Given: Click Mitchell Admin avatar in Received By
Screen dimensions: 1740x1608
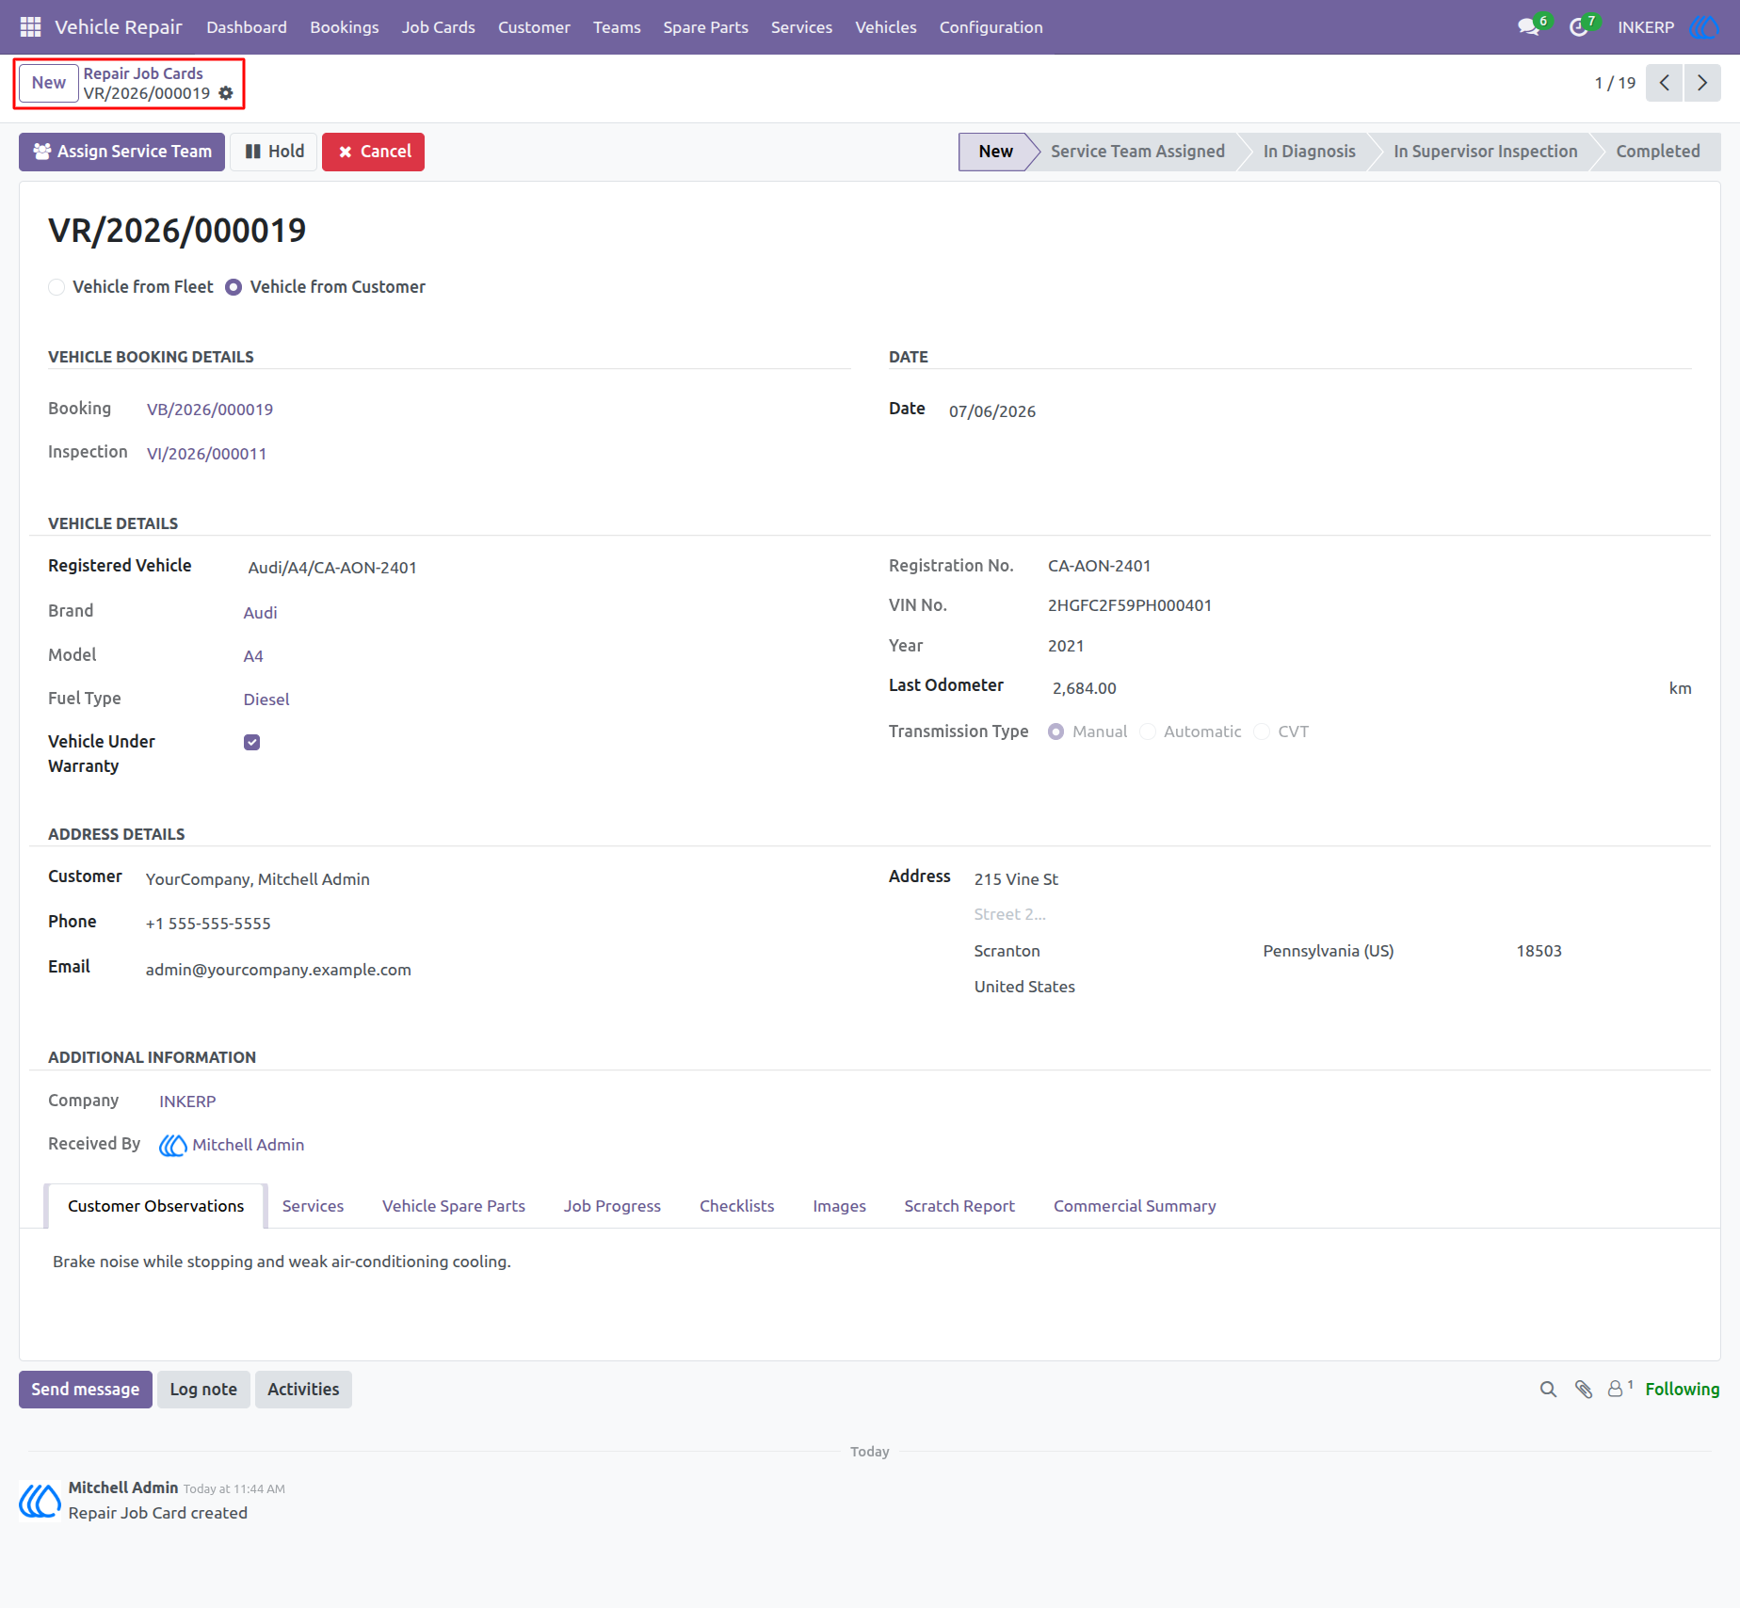Looking at the screenshot, I should (x=172, y=1145).
